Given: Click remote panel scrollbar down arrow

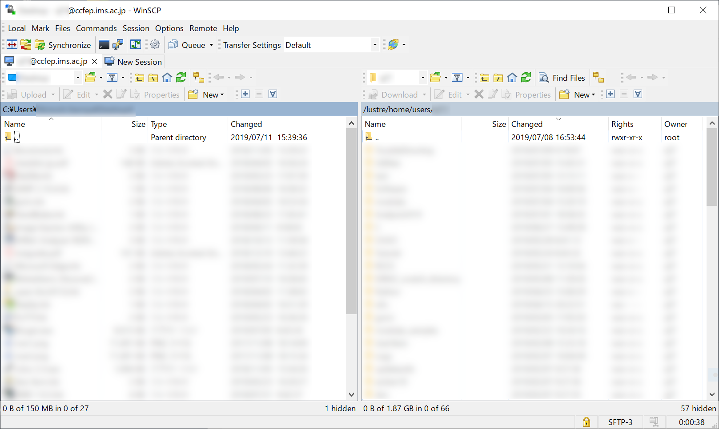Looking at the screenshot, I should [712, 394].
